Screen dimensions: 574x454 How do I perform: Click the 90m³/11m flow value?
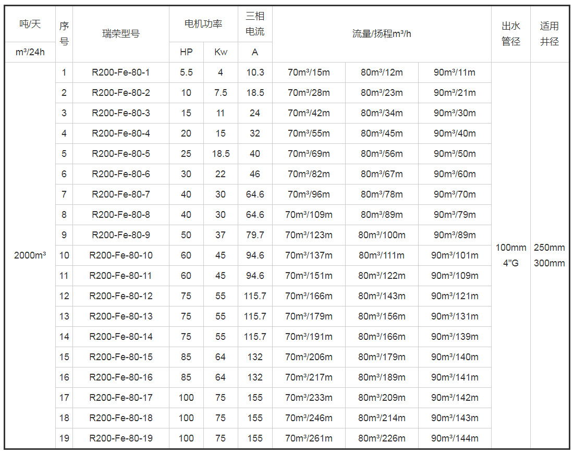pyautogui.click(x=455, y=72)
